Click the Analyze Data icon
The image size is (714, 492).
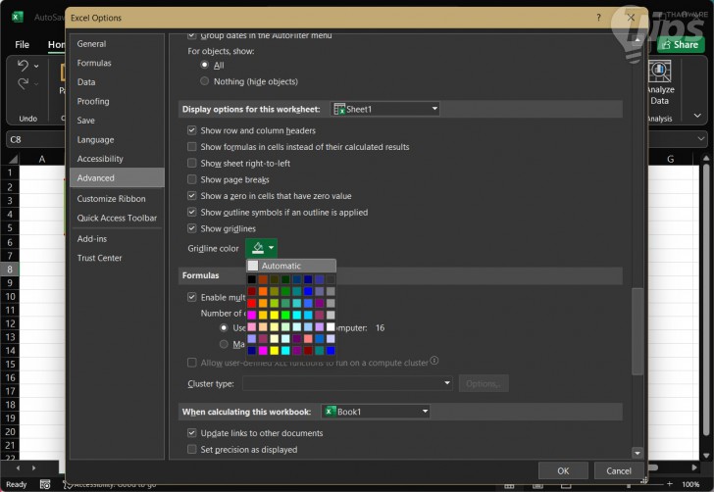pos(659,71)
